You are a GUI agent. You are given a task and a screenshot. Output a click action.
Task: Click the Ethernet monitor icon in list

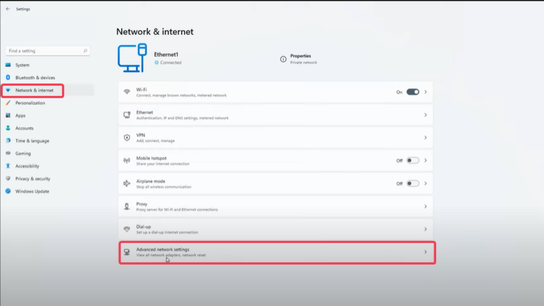[127, 115]
